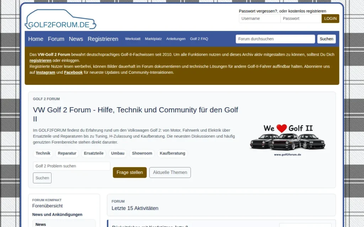Click the LOGIN button
This screenshot has width=364, height=227.
pyautogui.click(x=330, y=18)
